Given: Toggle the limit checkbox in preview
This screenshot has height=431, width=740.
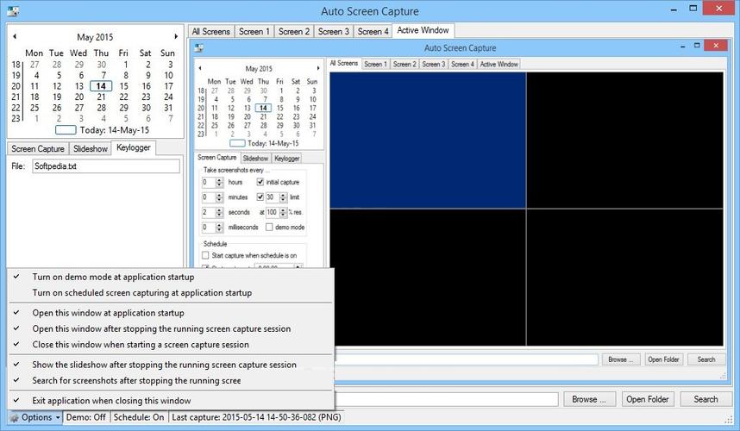Looking at the screenshot, I should 260,197.
